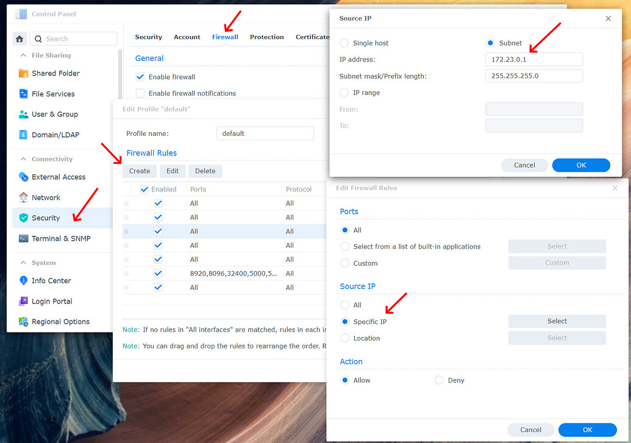This screenshot has width=631, height=443.
Task: Collapse the File Sharing sidebar section
Action: (23, 55)
